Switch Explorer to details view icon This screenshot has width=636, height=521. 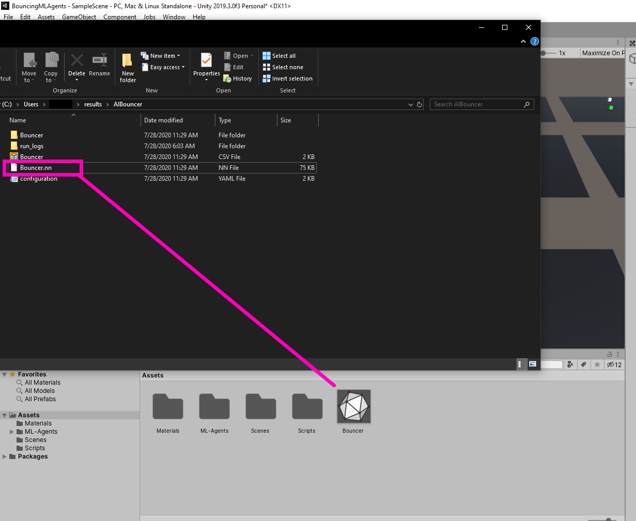click(x=522, y=364)
